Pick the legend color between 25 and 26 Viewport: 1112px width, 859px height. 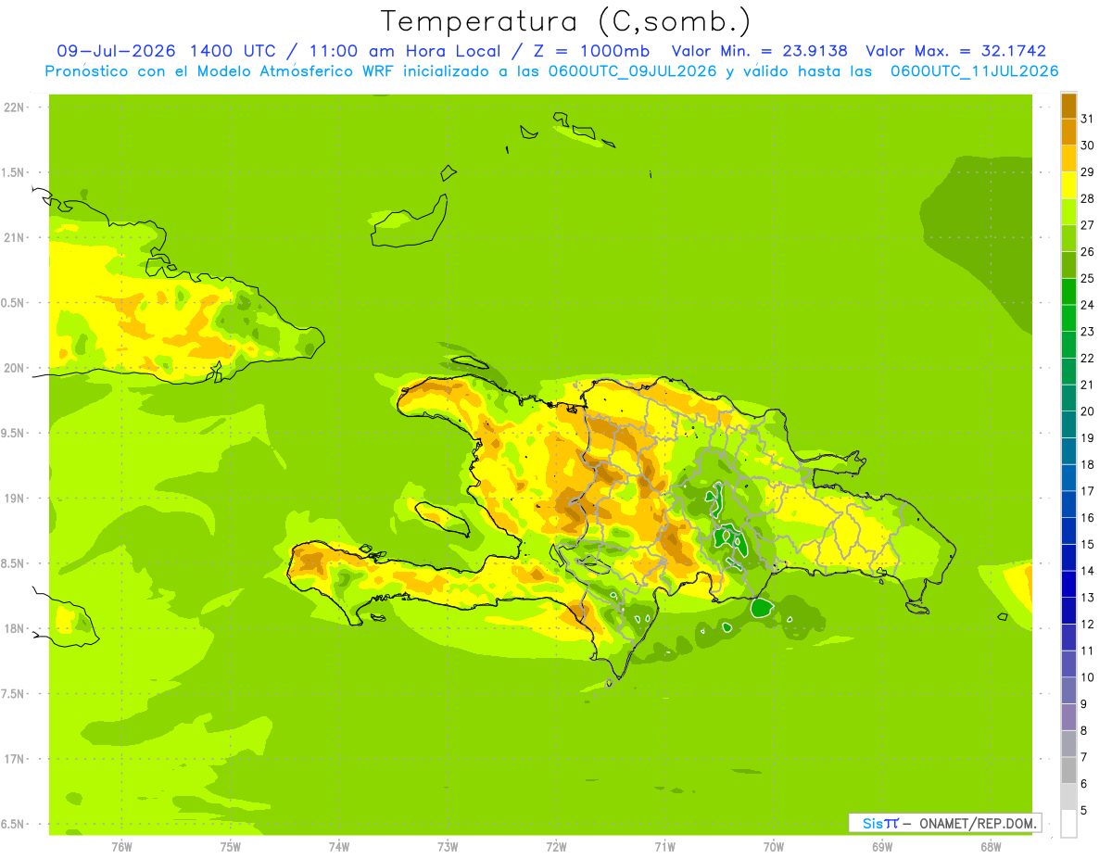[x=1068, y=265]
